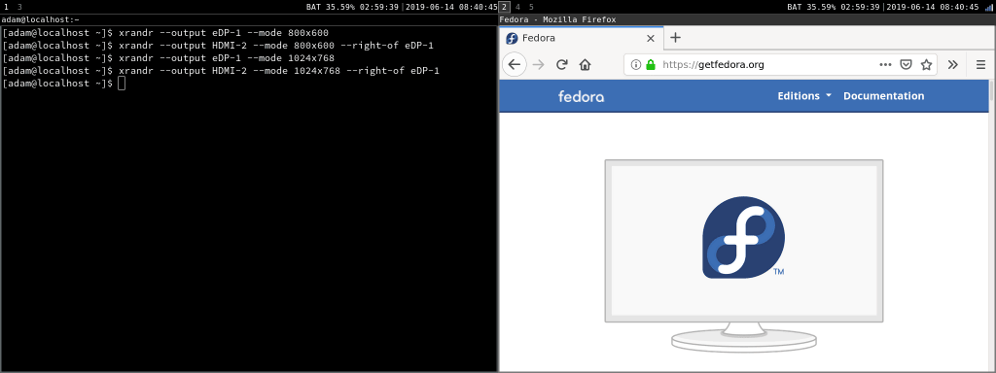Open the Documentation link

pos(883,96)
